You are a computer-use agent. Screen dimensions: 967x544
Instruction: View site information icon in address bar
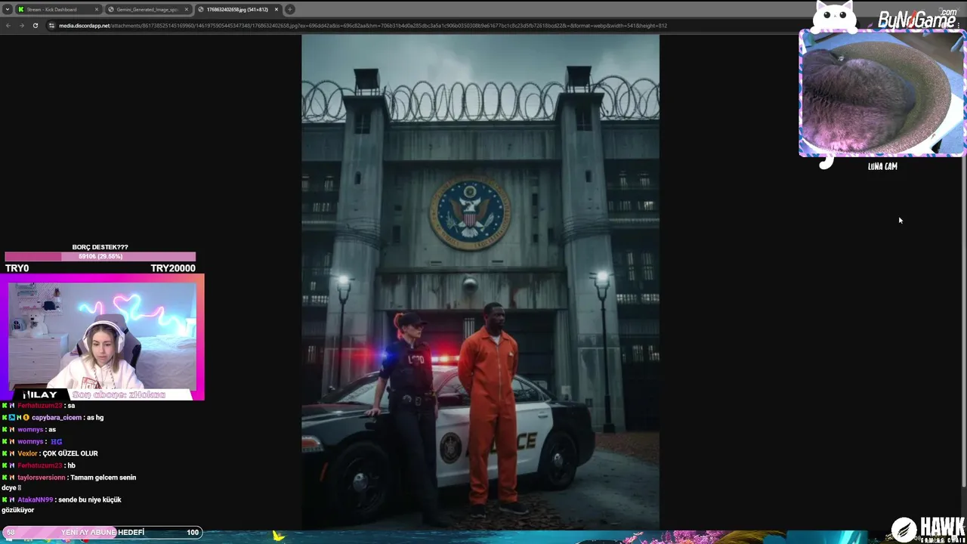pyautogui.click(x=52, y=25)
